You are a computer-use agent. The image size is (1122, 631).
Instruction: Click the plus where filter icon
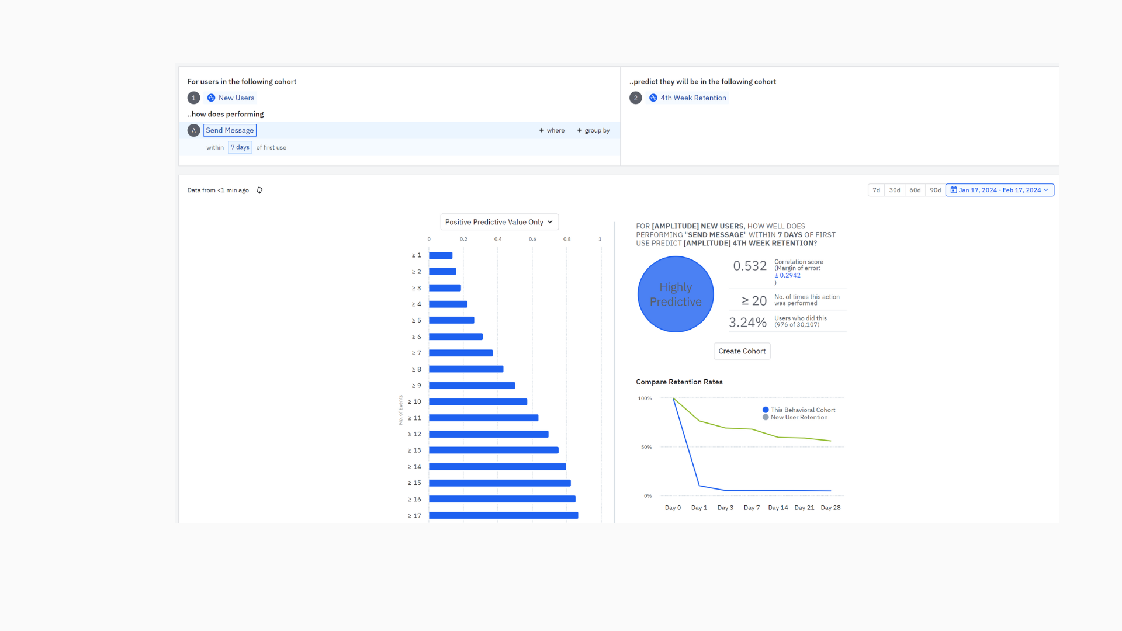click(x=542, y=130)
